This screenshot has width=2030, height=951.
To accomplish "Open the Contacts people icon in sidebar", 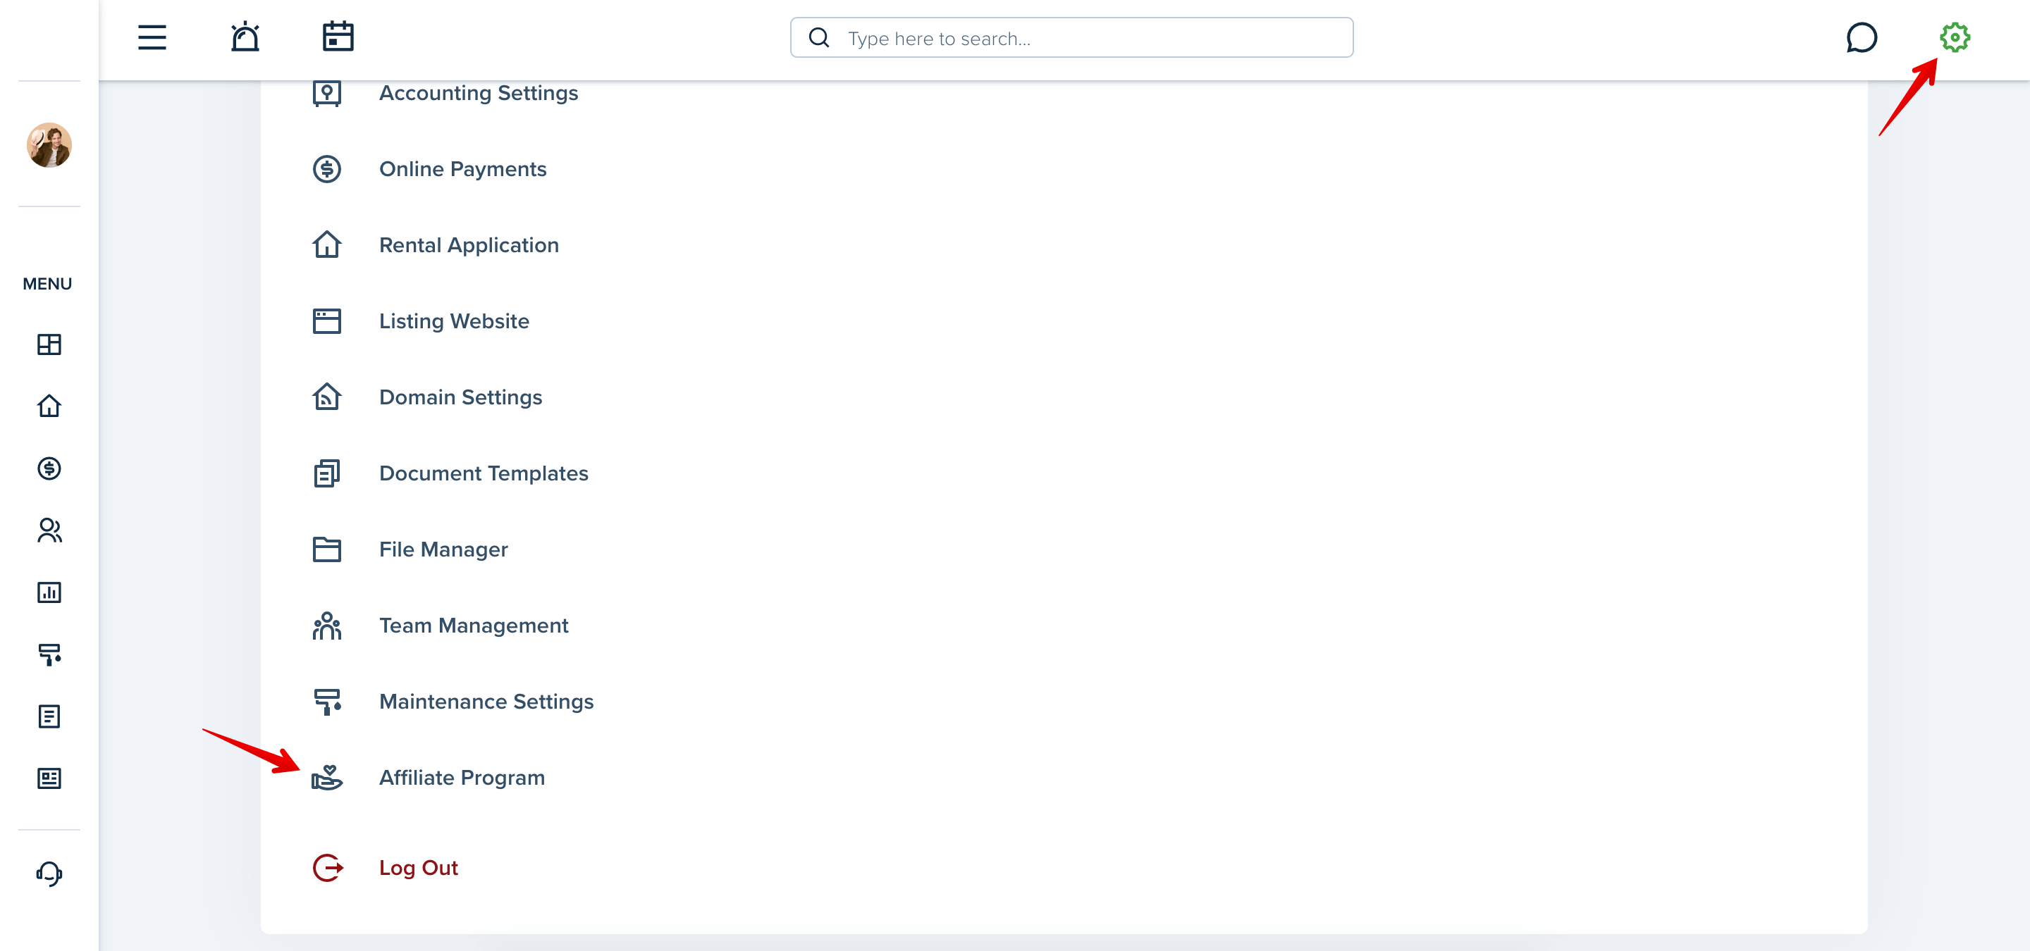I will [49, 530].
